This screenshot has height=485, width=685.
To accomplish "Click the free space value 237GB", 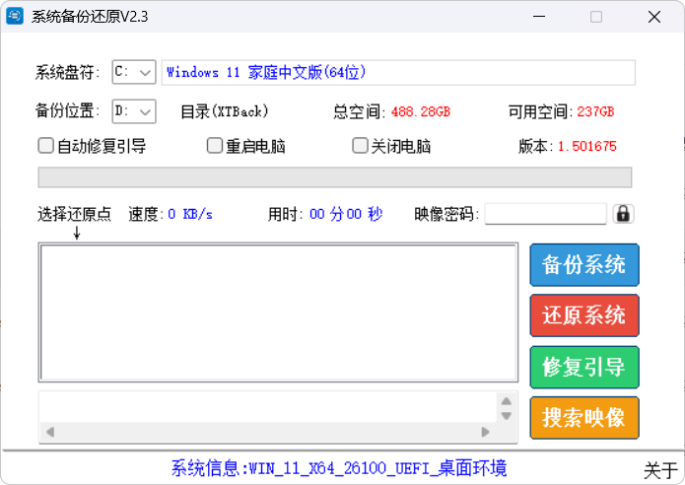I will 595,111.
